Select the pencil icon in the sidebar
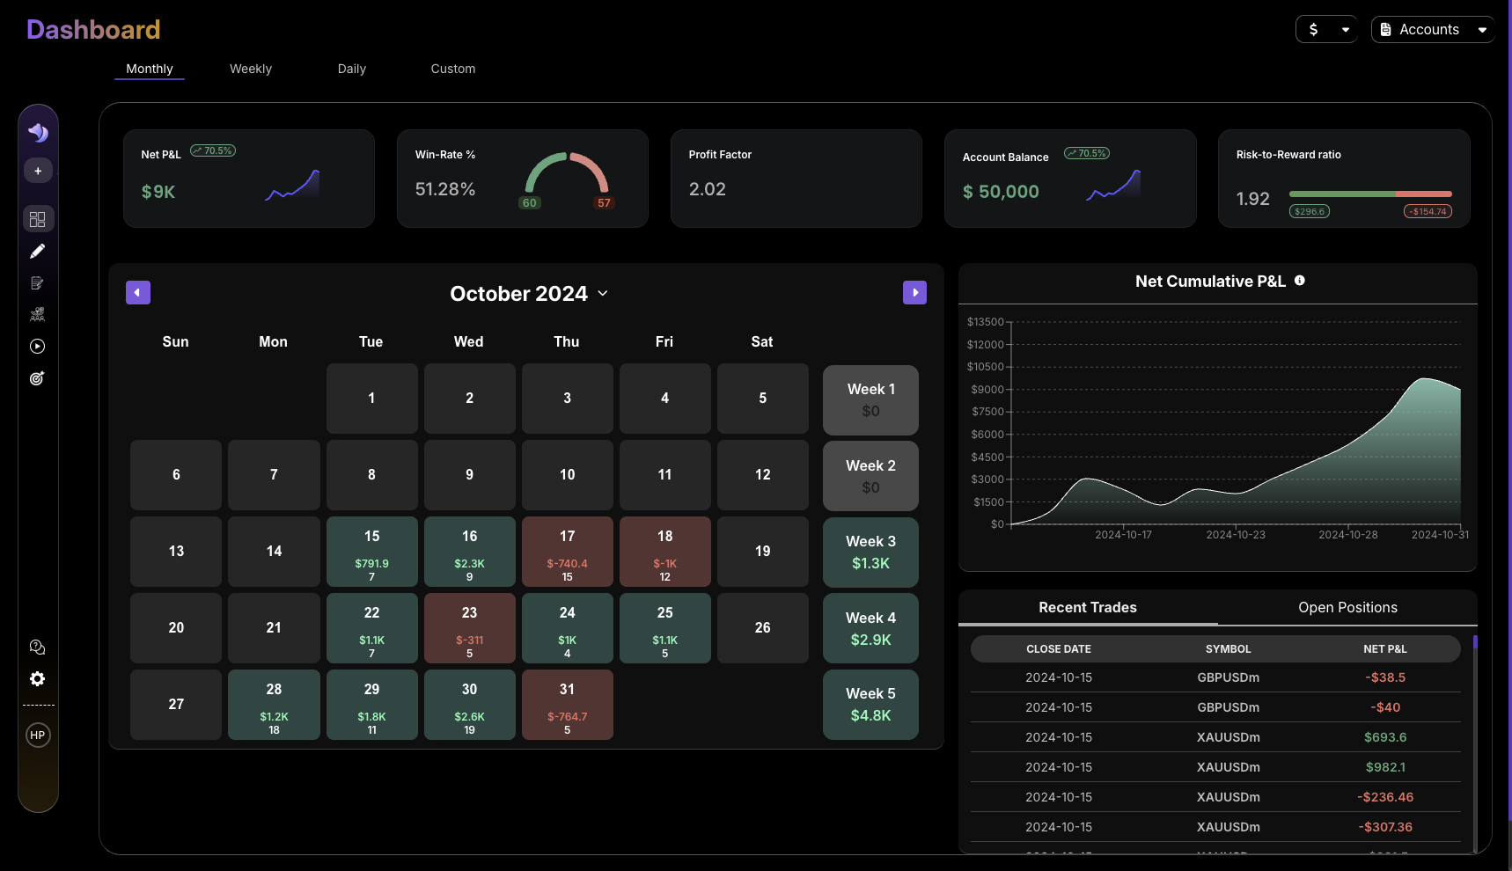Screen dimensions: 1512x871 click(38, 252)
